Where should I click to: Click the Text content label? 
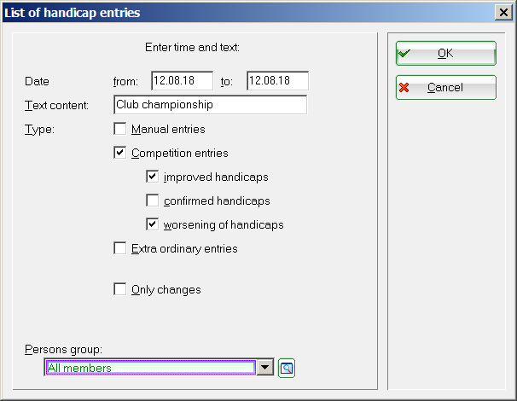coord(56,106)
